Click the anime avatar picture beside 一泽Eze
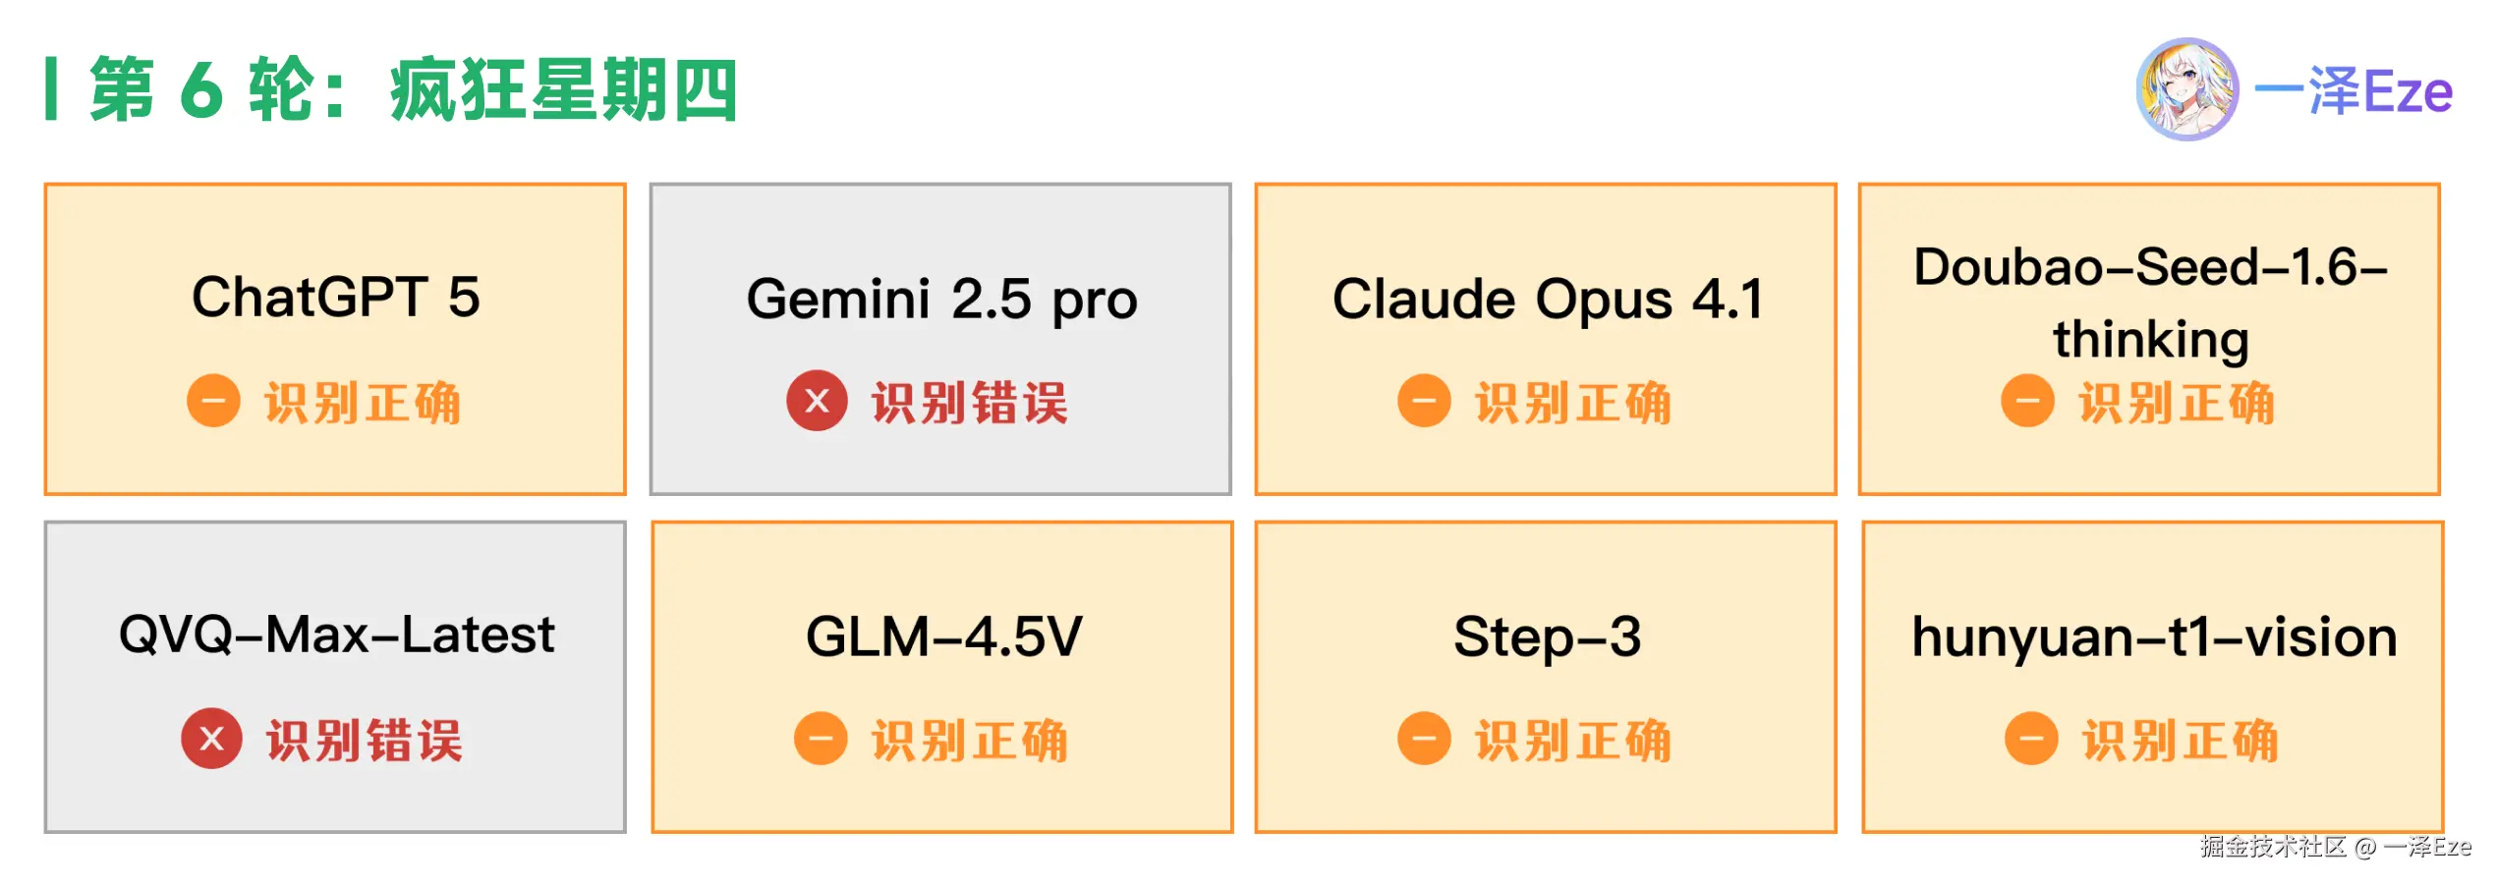2496x884 pixels. (2186, 89)
